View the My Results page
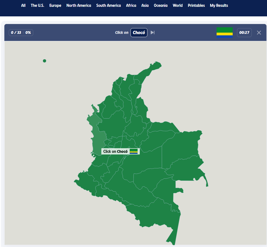Screen dimensions: 267x247 219,5
